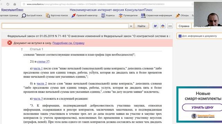The width and height of the screenshot is (222, 124).
Task: Click the red error cross icon
Action: (x=10, y=43)
